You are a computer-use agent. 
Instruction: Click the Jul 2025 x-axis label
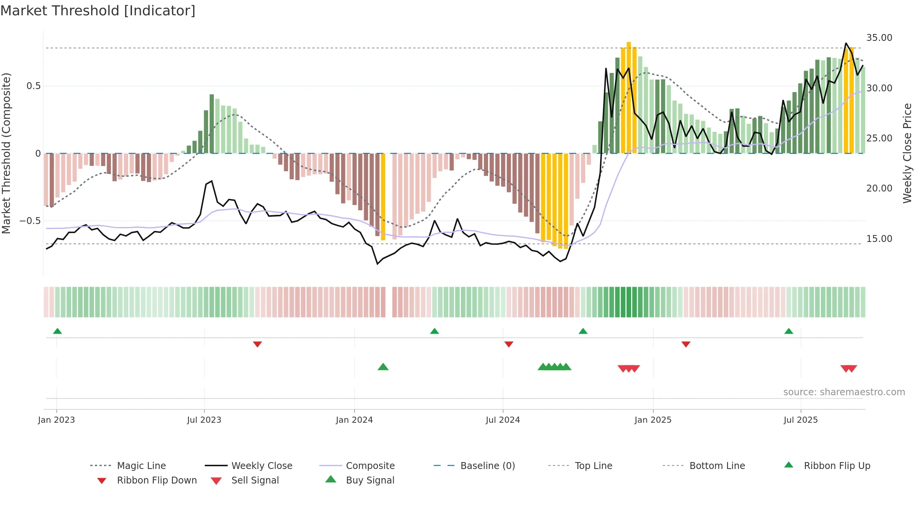(801, 420)
